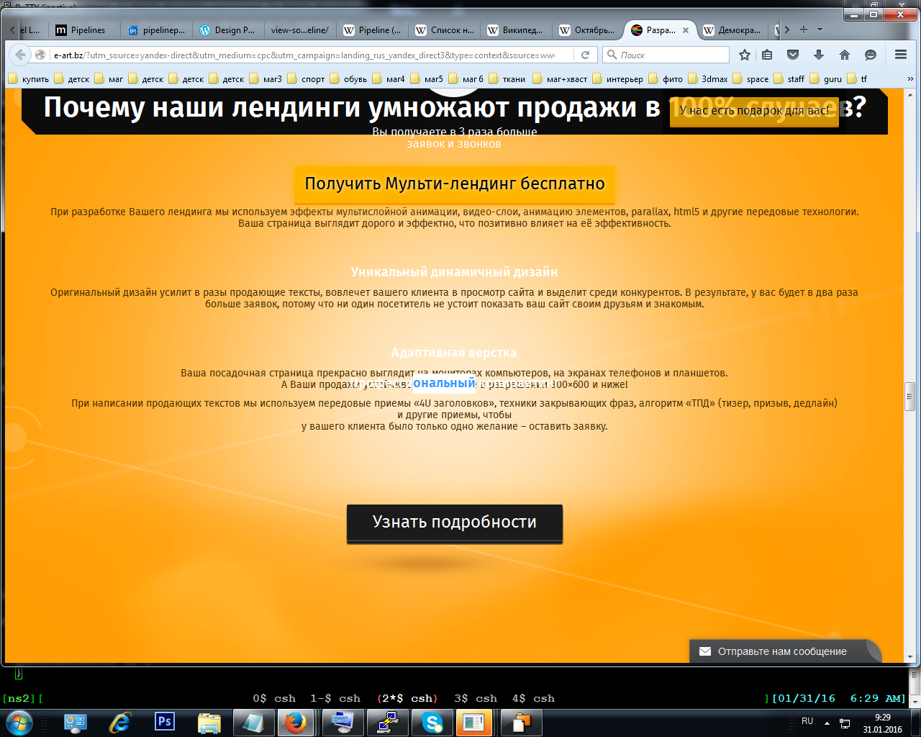
Task: Switch to the Список н... Wikipedia tab
Action: coord(444,30)
